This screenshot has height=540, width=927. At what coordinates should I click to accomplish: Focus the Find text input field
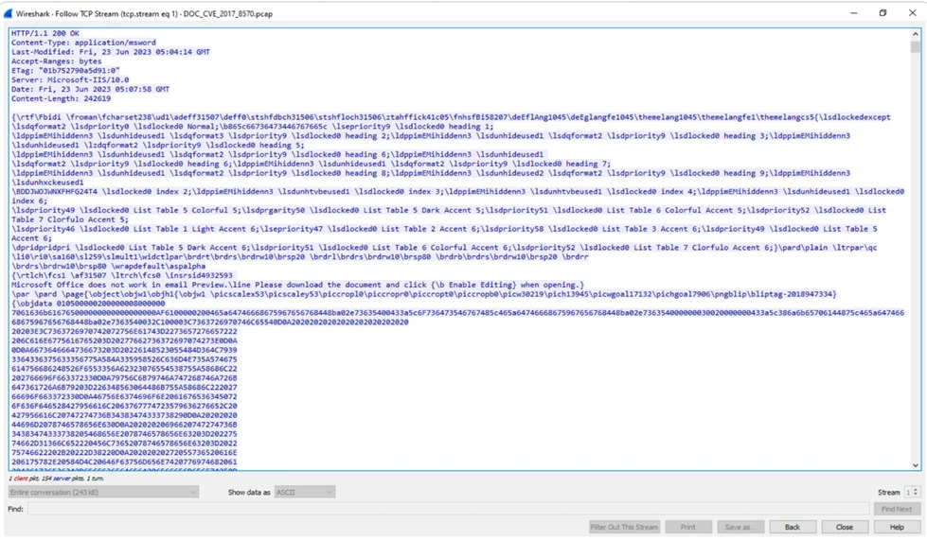tap(448, 509)
